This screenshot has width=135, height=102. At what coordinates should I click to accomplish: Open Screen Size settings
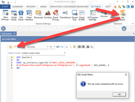pyautogui.click(x=75, y=15)
